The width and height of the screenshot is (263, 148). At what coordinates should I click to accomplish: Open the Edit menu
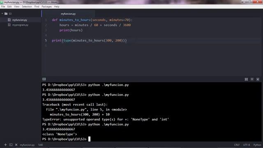point(9,7)
